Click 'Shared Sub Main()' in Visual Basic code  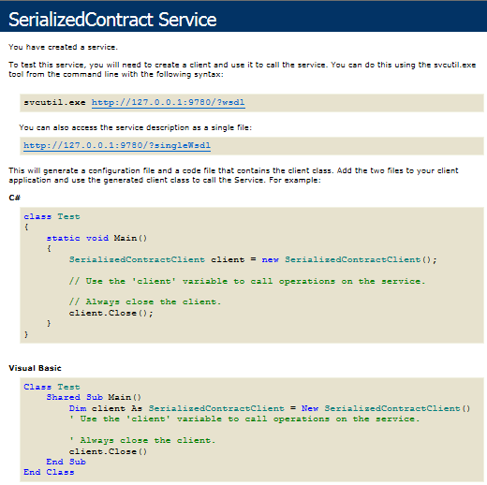pyautogui.click(x=94, y=397)
